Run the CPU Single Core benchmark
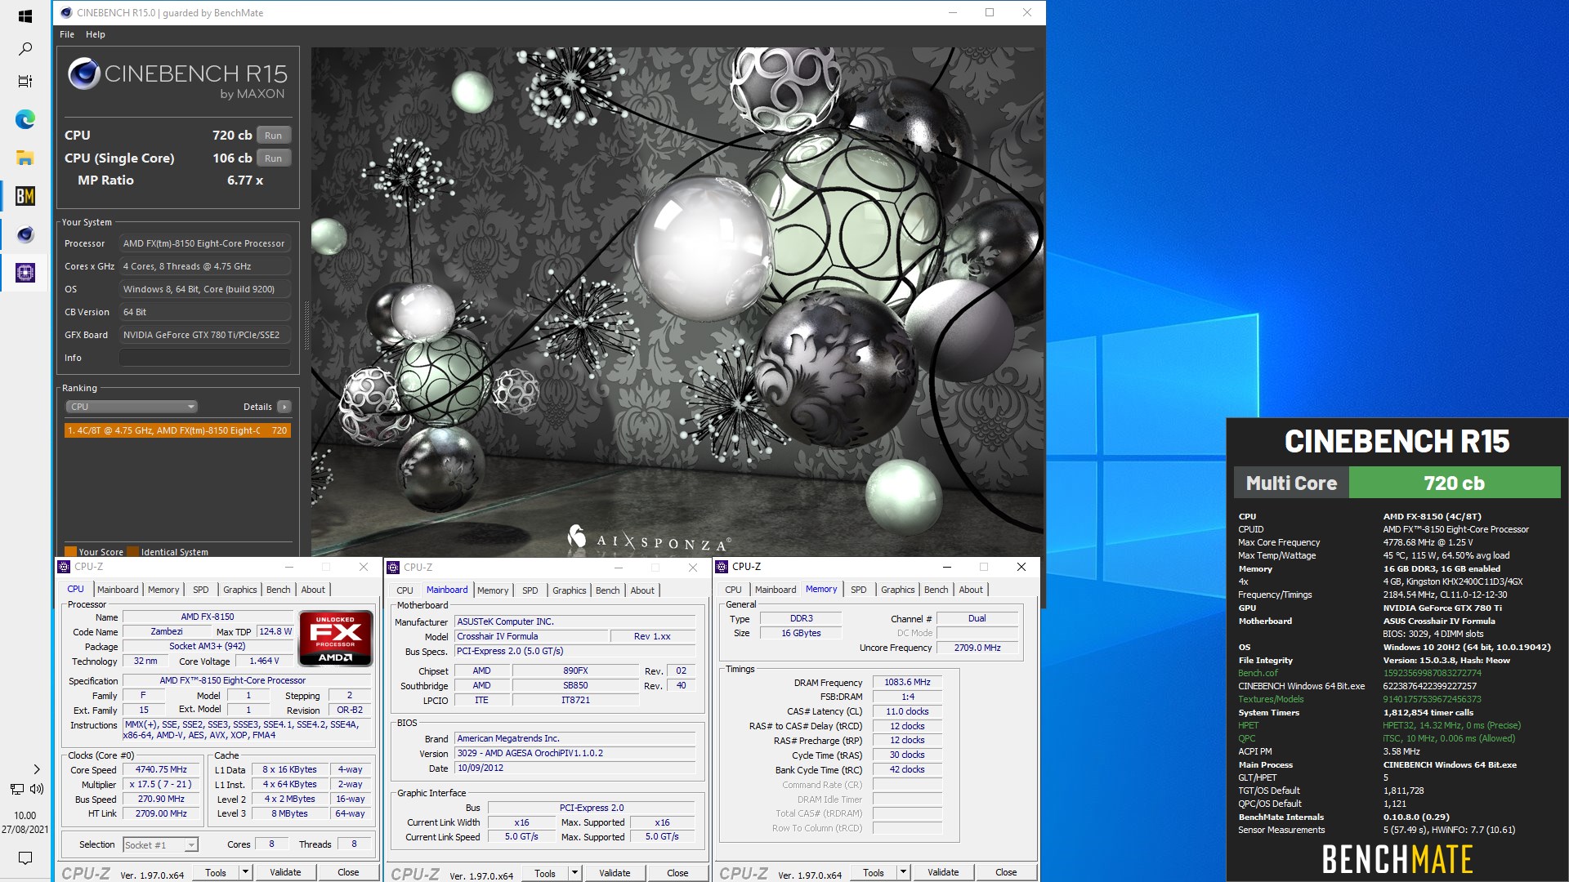The height and width of the screenshot is (882, 1569). (x=274, y=158)
